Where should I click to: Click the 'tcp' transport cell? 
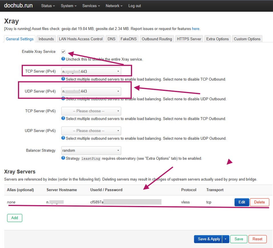click(x=209, y=202)
